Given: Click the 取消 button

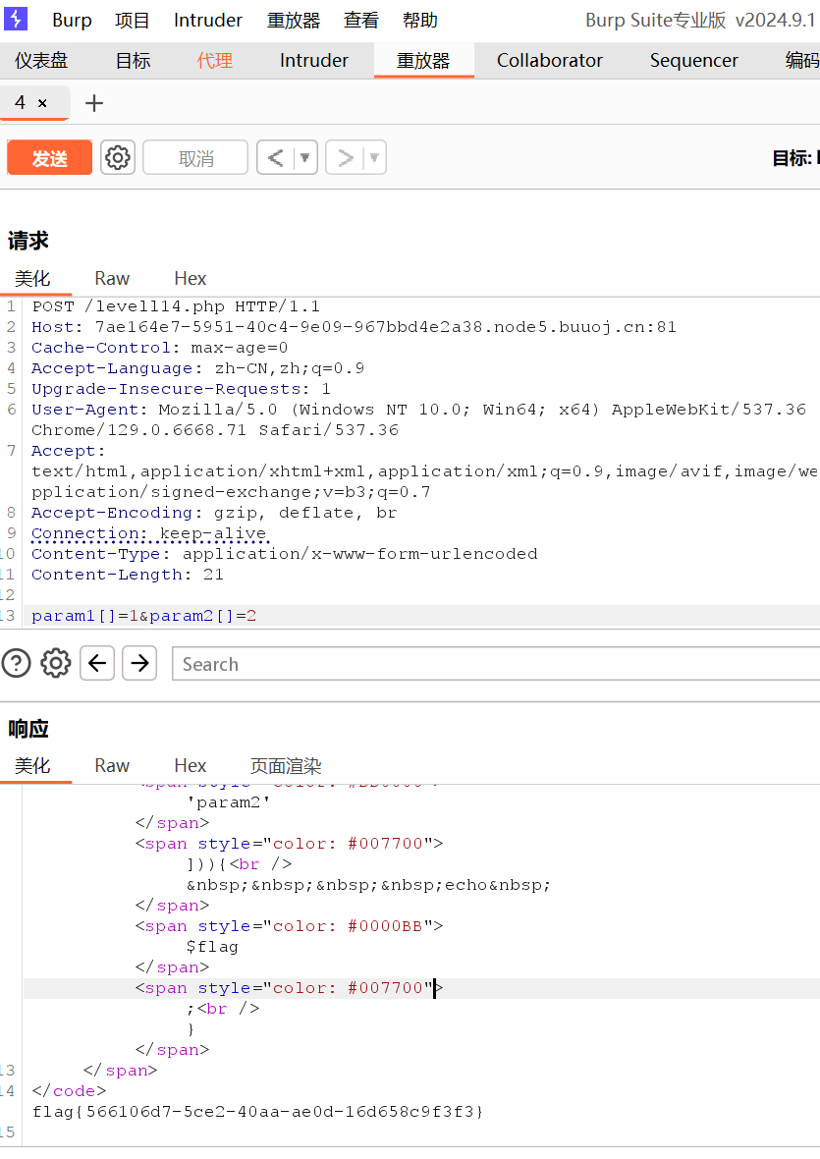Looking at the screenshot, I should pyautogui.click(x=194, y=157).
